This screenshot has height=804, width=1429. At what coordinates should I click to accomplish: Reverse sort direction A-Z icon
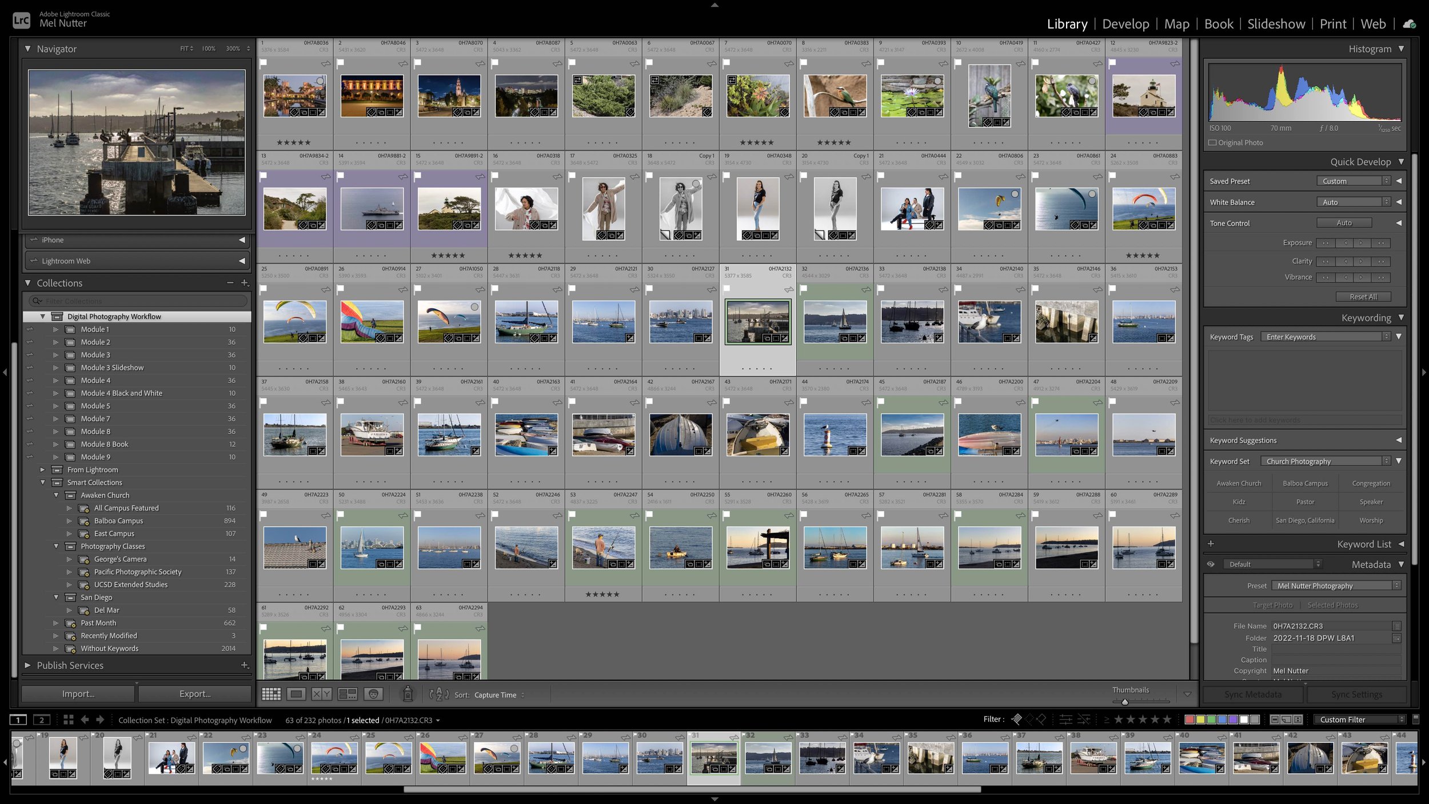439,695
